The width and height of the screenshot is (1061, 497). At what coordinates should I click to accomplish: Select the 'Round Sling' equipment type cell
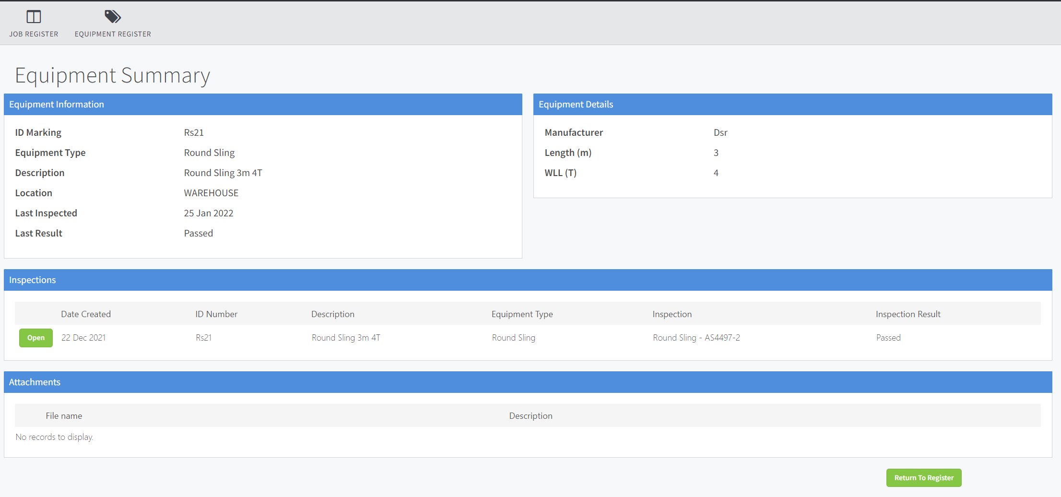[514, 338]
